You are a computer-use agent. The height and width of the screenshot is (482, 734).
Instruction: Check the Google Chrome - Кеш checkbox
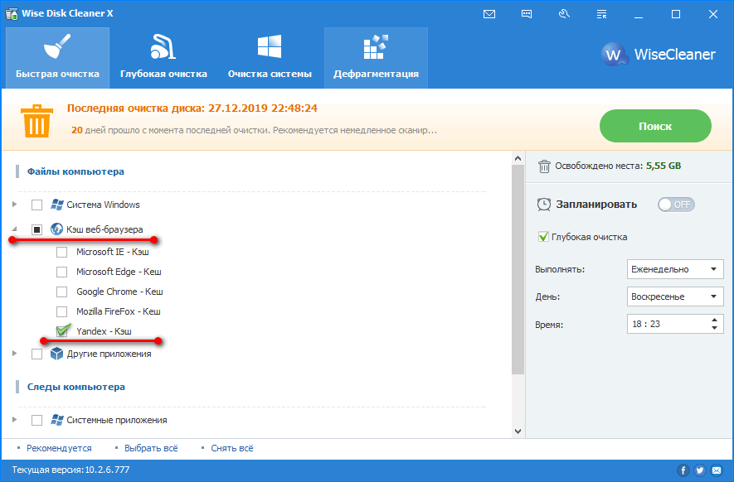tap(62, 292)
